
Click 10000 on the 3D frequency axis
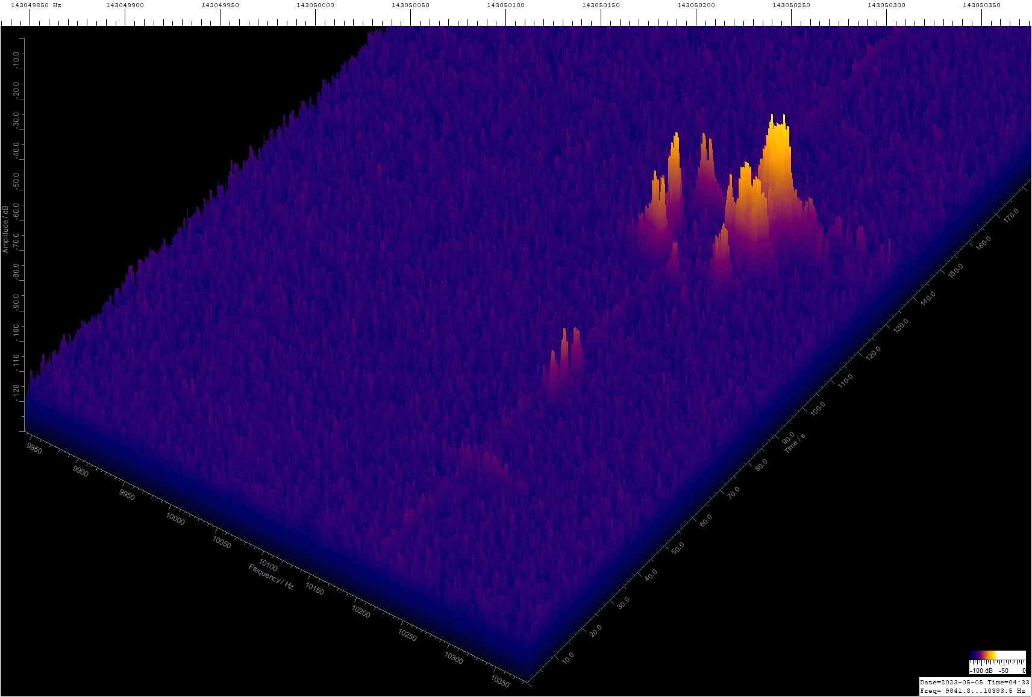[175, 518]
